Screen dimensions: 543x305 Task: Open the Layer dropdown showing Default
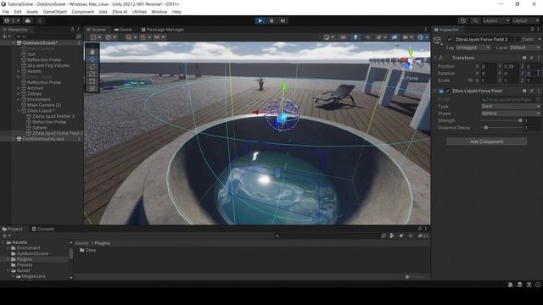[524, 47]
